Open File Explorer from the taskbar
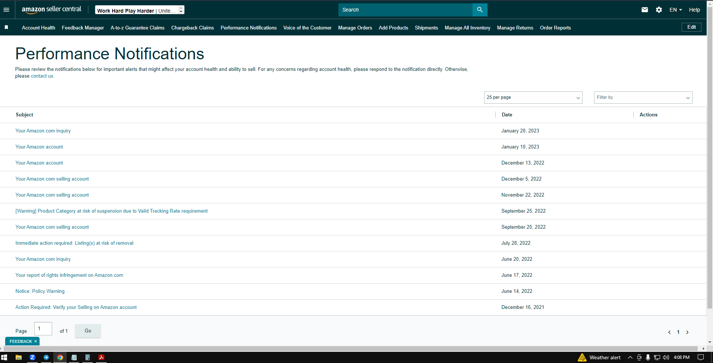Image resolution: width=713 pixels, height=363 pixels. click(x=18, y=357)
